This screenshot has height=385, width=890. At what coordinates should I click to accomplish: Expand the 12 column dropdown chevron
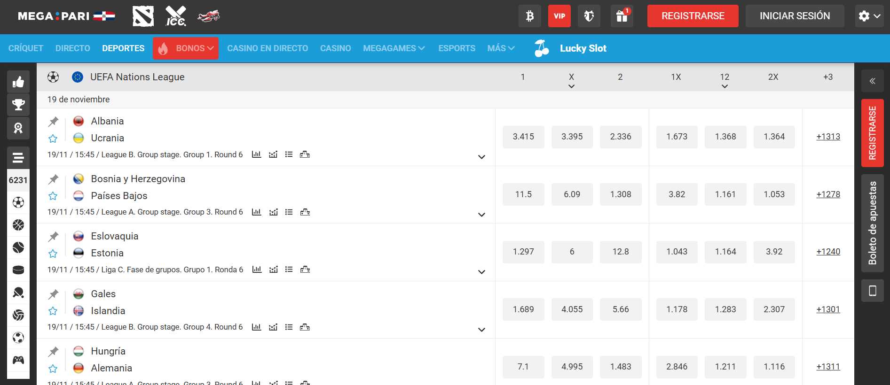pyautogui.click(x=725, y=86)
